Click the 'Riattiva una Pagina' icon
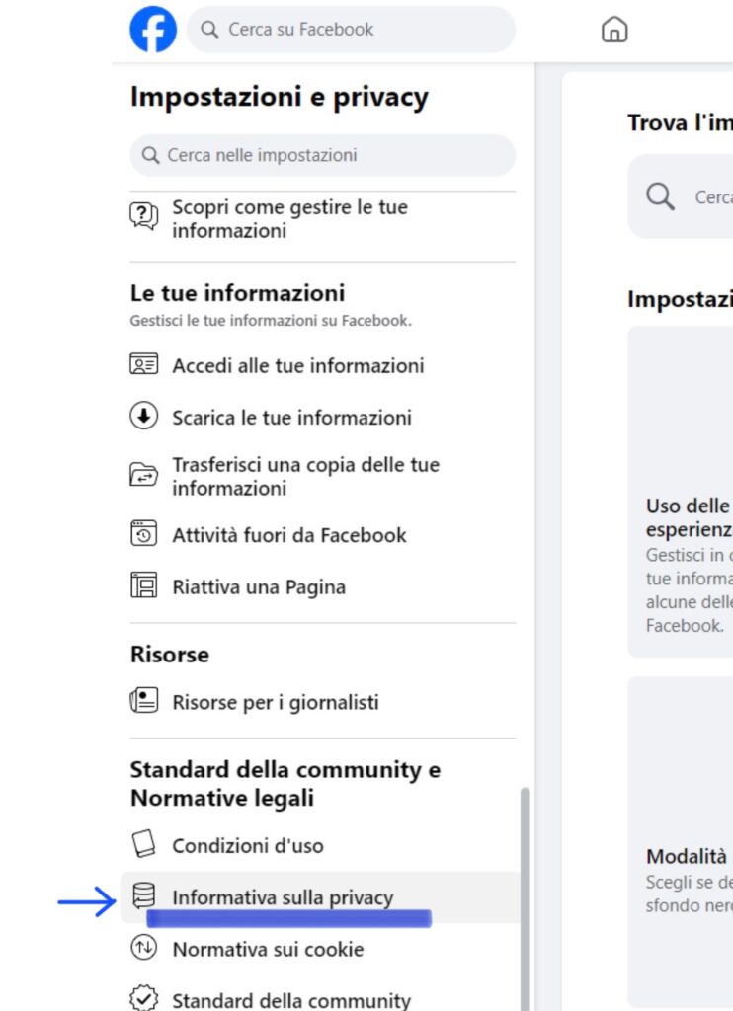The image size is (733, 1011). click(x=144, y=586)
